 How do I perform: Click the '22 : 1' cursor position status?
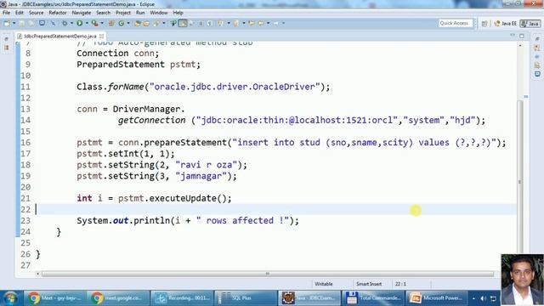pos(400,284)
